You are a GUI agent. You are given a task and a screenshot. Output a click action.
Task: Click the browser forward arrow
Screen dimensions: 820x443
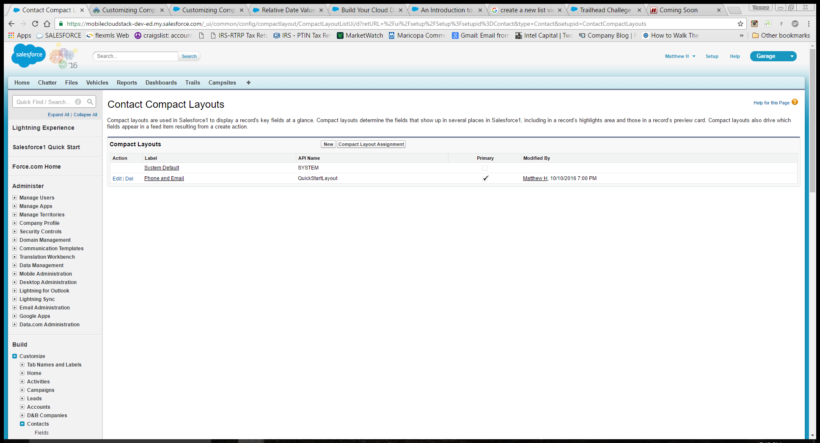(23, 24)
